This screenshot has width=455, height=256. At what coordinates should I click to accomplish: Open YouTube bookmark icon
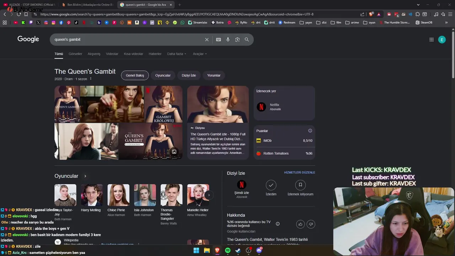point(16,22)
